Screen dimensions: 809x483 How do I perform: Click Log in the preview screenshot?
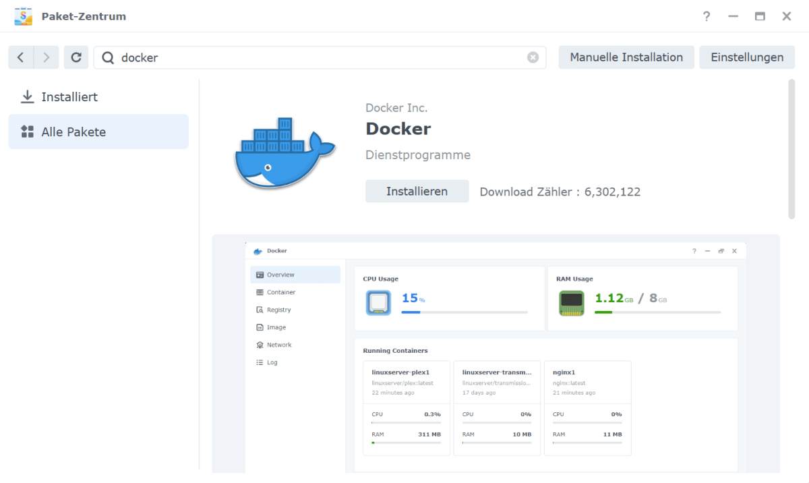click(295, 362)
